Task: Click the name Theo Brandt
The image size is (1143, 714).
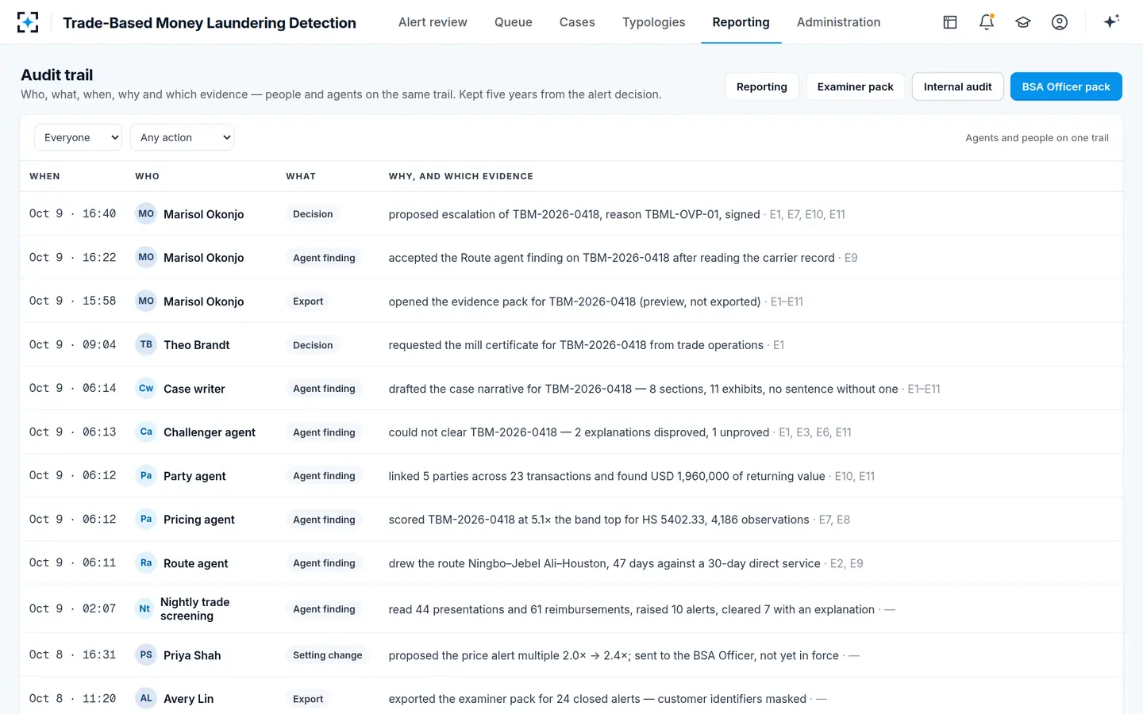Action: tap(196, 345)
